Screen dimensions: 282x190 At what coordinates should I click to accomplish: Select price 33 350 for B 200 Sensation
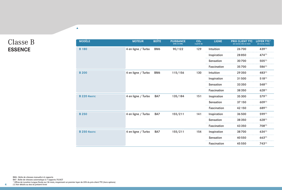(242, 84)
